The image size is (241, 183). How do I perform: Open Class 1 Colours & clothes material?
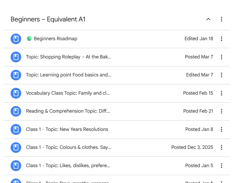point(69,148)
